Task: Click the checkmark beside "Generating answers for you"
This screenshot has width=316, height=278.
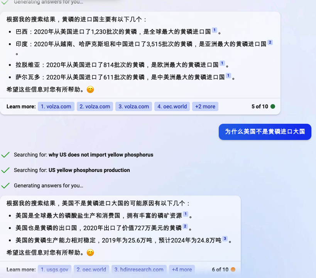Action: [x=5, y=185]
